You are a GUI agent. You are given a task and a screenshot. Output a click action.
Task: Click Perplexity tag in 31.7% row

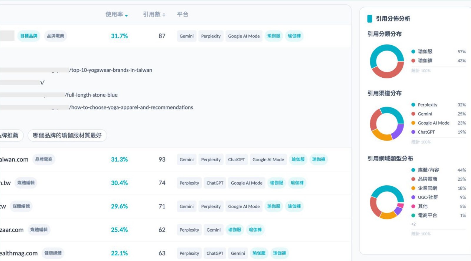(211, 36)
